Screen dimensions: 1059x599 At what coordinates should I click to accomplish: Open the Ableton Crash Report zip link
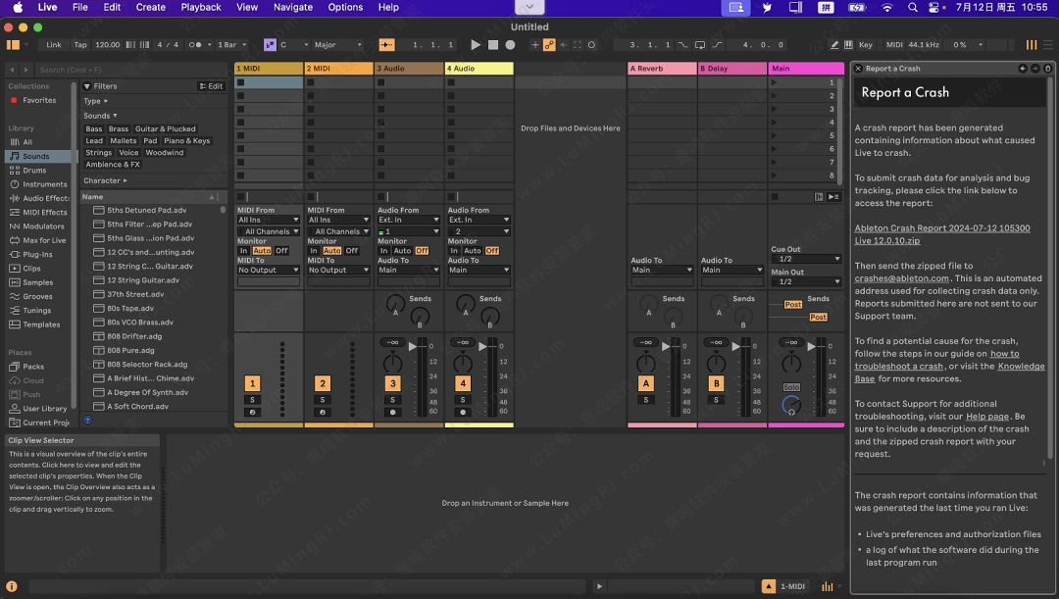(941, 228)
